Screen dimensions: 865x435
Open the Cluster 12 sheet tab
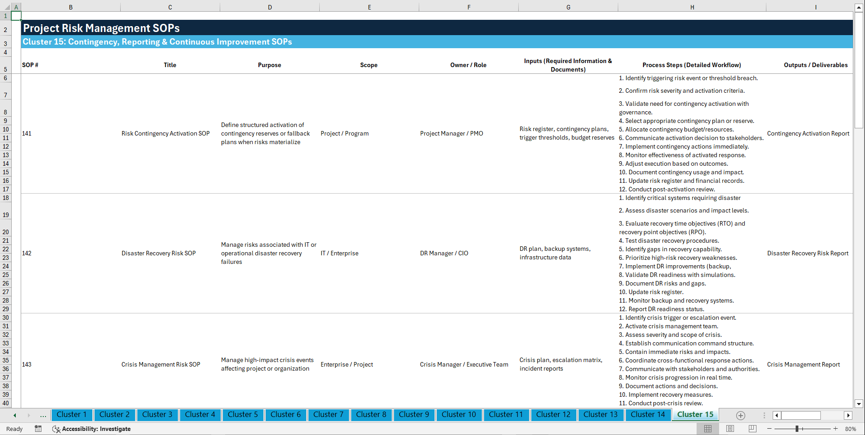point(553,415)
